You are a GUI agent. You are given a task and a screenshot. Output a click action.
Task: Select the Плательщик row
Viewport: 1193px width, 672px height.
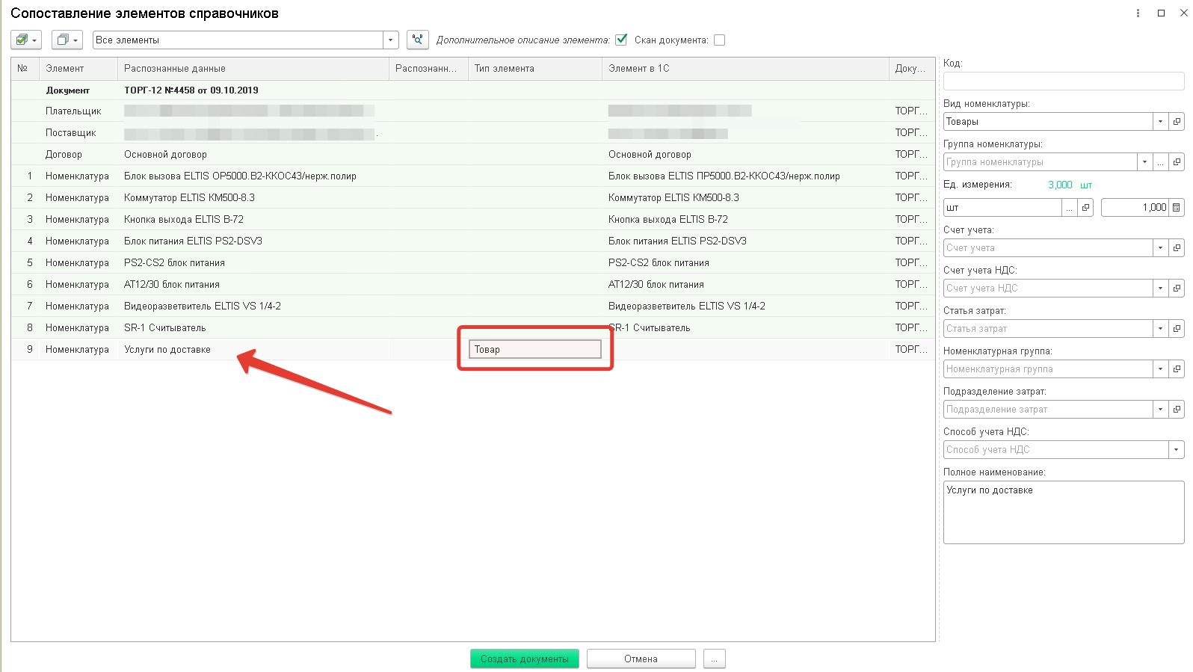click(x=473, y=111)
